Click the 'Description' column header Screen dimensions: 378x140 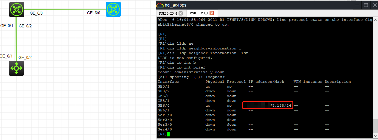point(338,82)
